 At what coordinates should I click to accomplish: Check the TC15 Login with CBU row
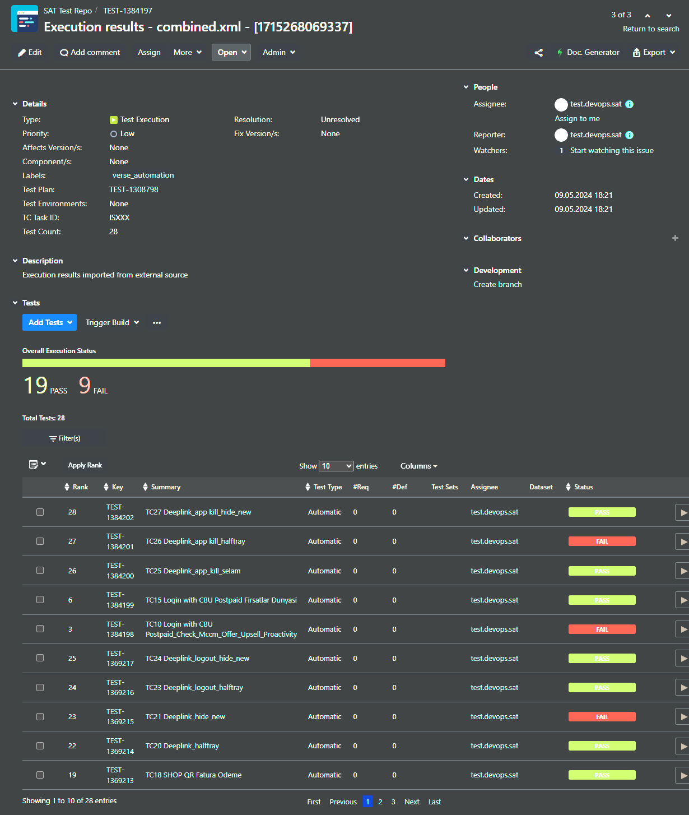pos(40,599)
